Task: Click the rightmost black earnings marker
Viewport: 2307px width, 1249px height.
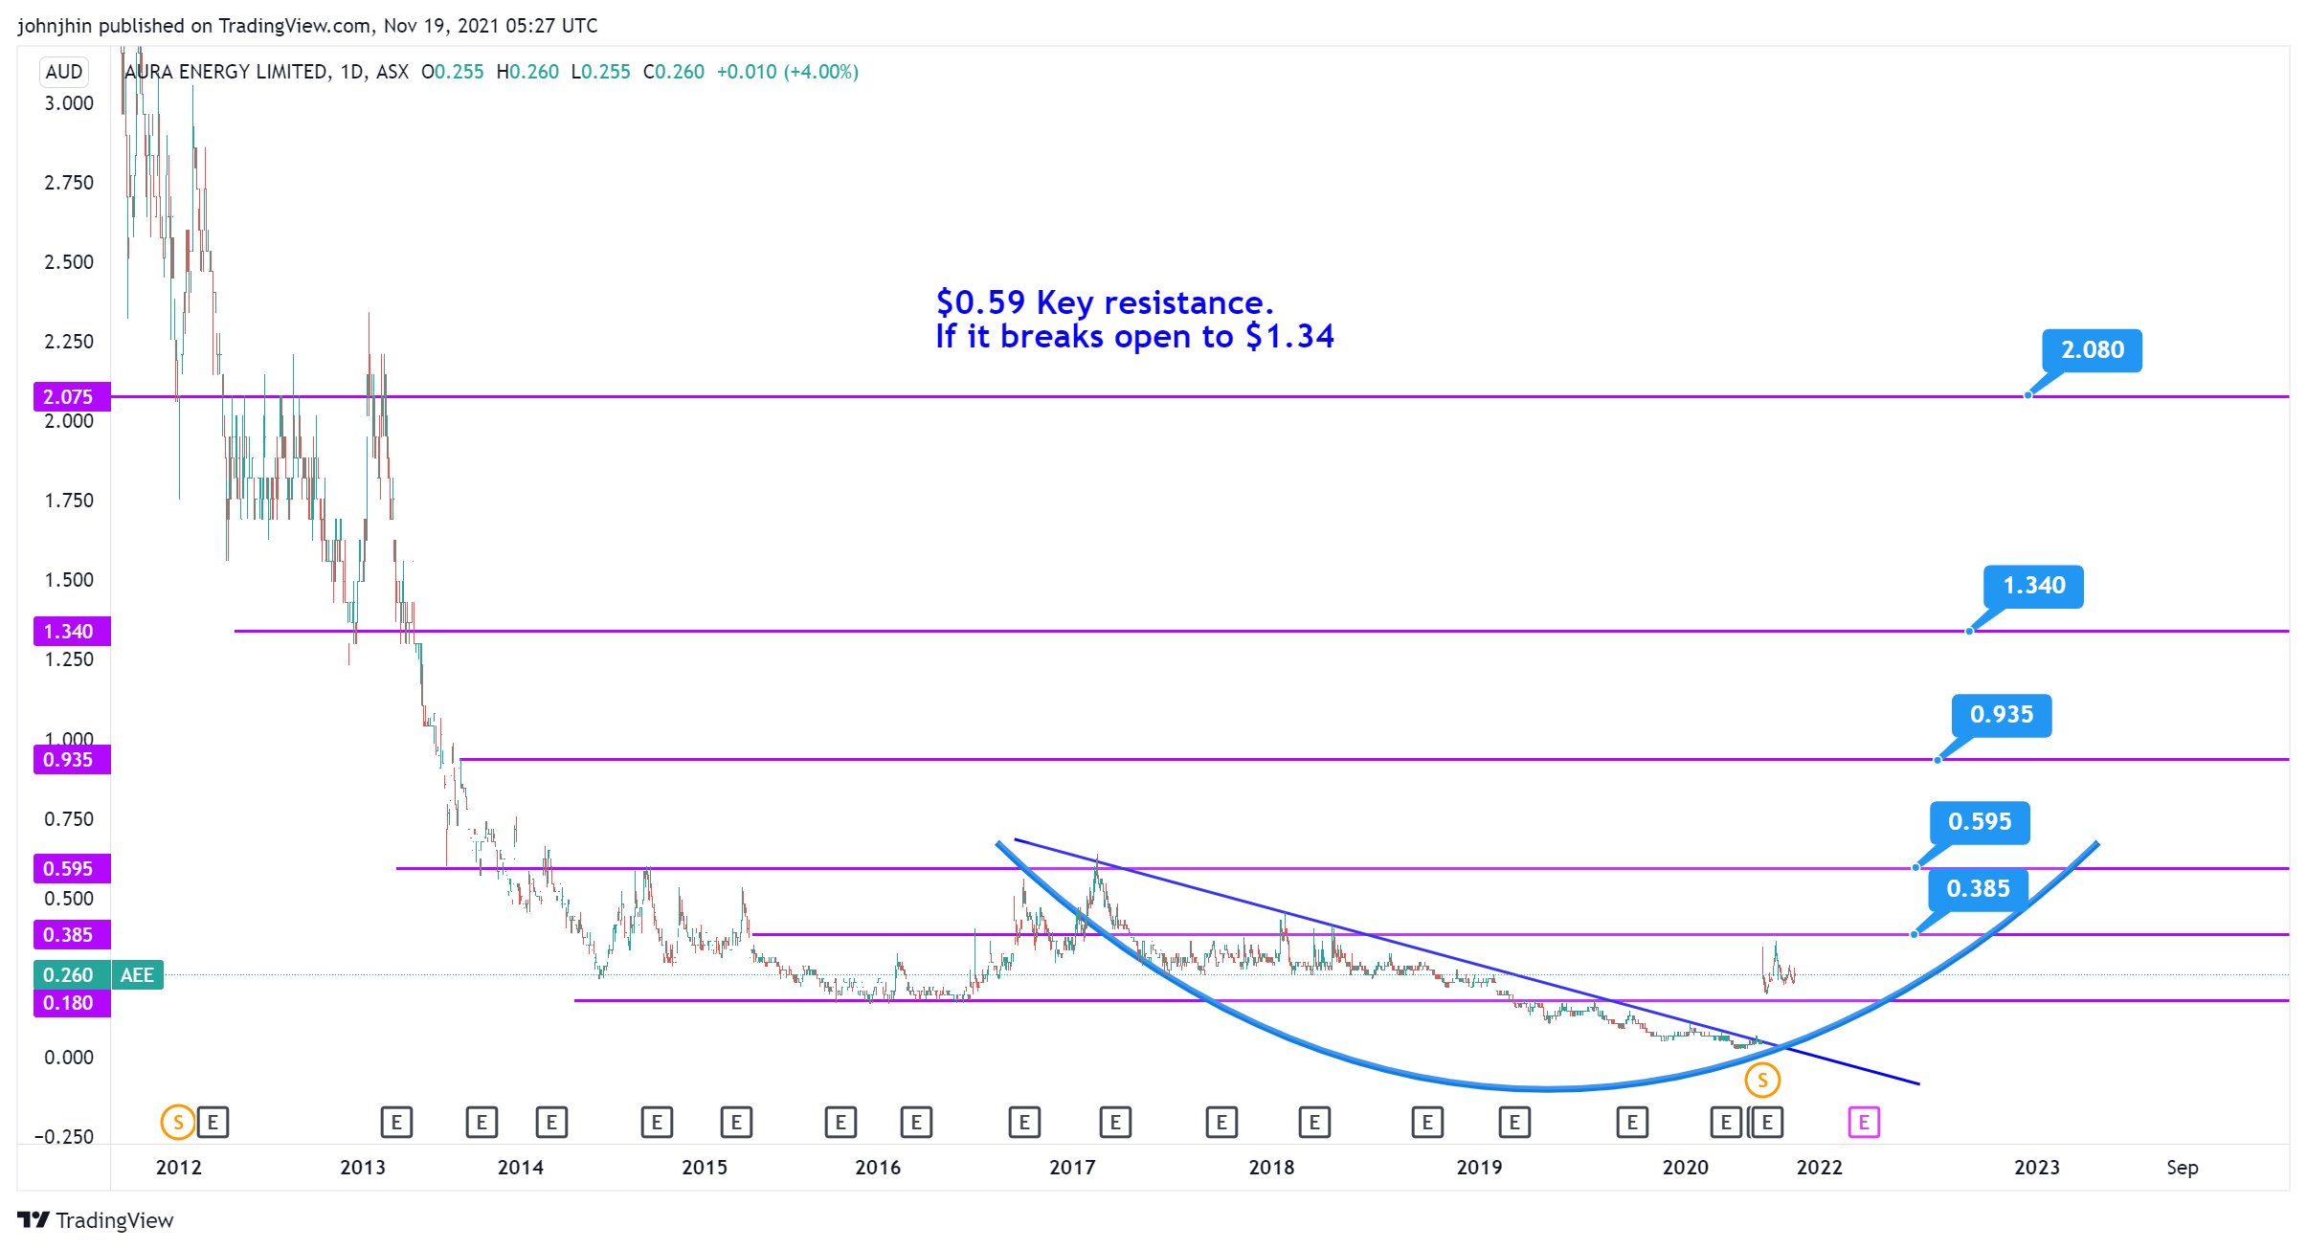Action: click(1768, 1122)
